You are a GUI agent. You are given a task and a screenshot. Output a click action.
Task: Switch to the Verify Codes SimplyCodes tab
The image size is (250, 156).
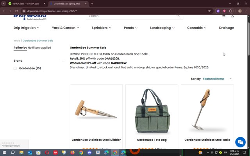tap(26, 4)
